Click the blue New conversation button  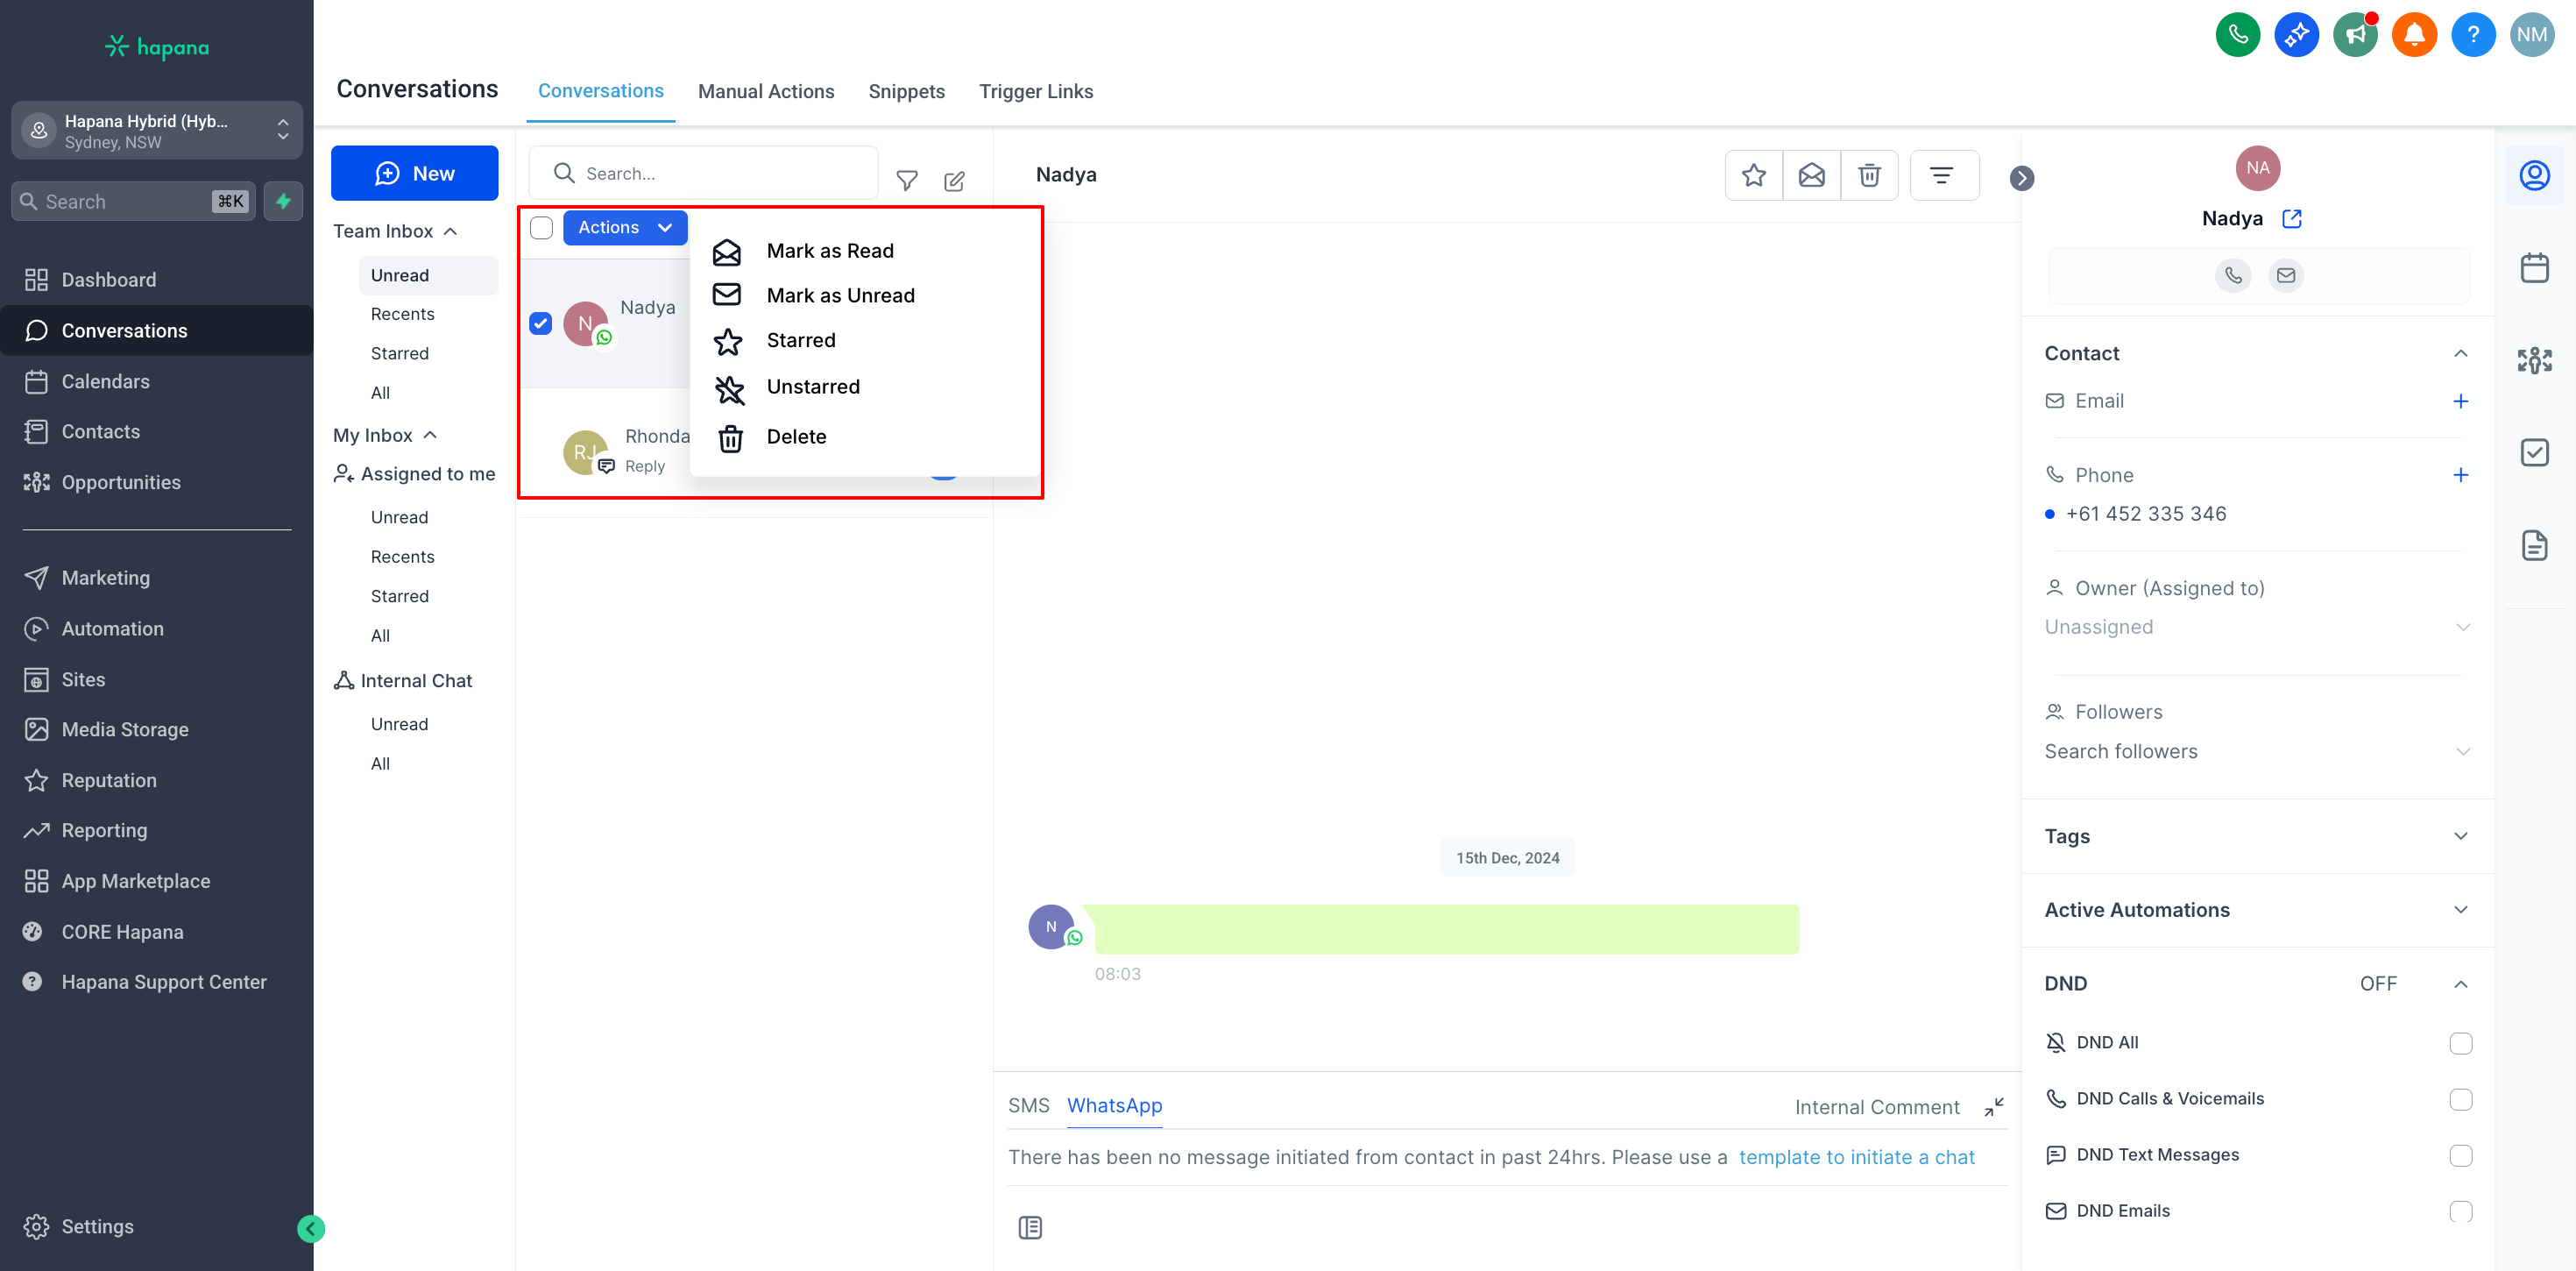414,174
